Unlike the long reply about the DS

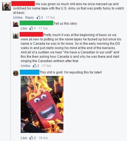(25, 66)
